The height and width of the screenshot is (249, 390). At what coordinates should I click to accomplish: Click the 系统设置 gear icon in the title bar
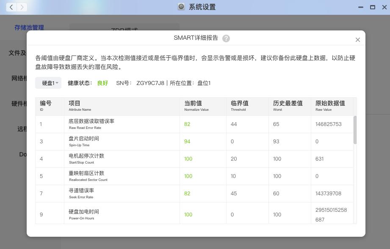pyautogui.click(x=181, y=7)
